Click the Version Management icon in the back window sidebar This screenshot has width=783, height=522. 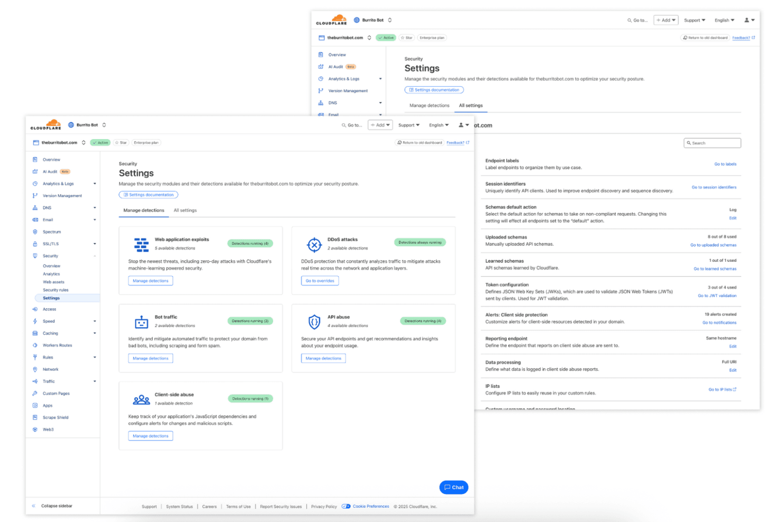[321, 91]
